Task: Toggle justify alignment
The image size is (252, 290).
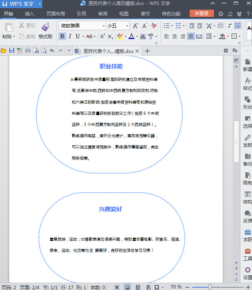Action: [191, 36]
